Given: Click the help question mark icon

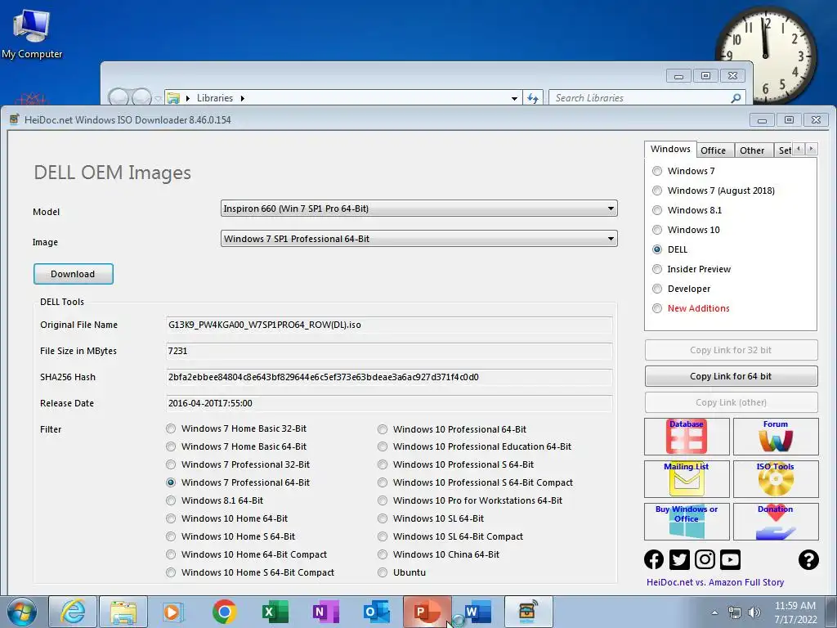Looking at the screenshot, I should click(x=808, y=559).
